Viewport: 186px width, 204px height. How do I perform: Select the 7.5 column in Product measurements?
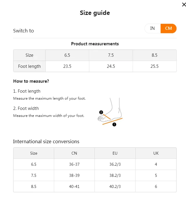[x=111, y=55]
